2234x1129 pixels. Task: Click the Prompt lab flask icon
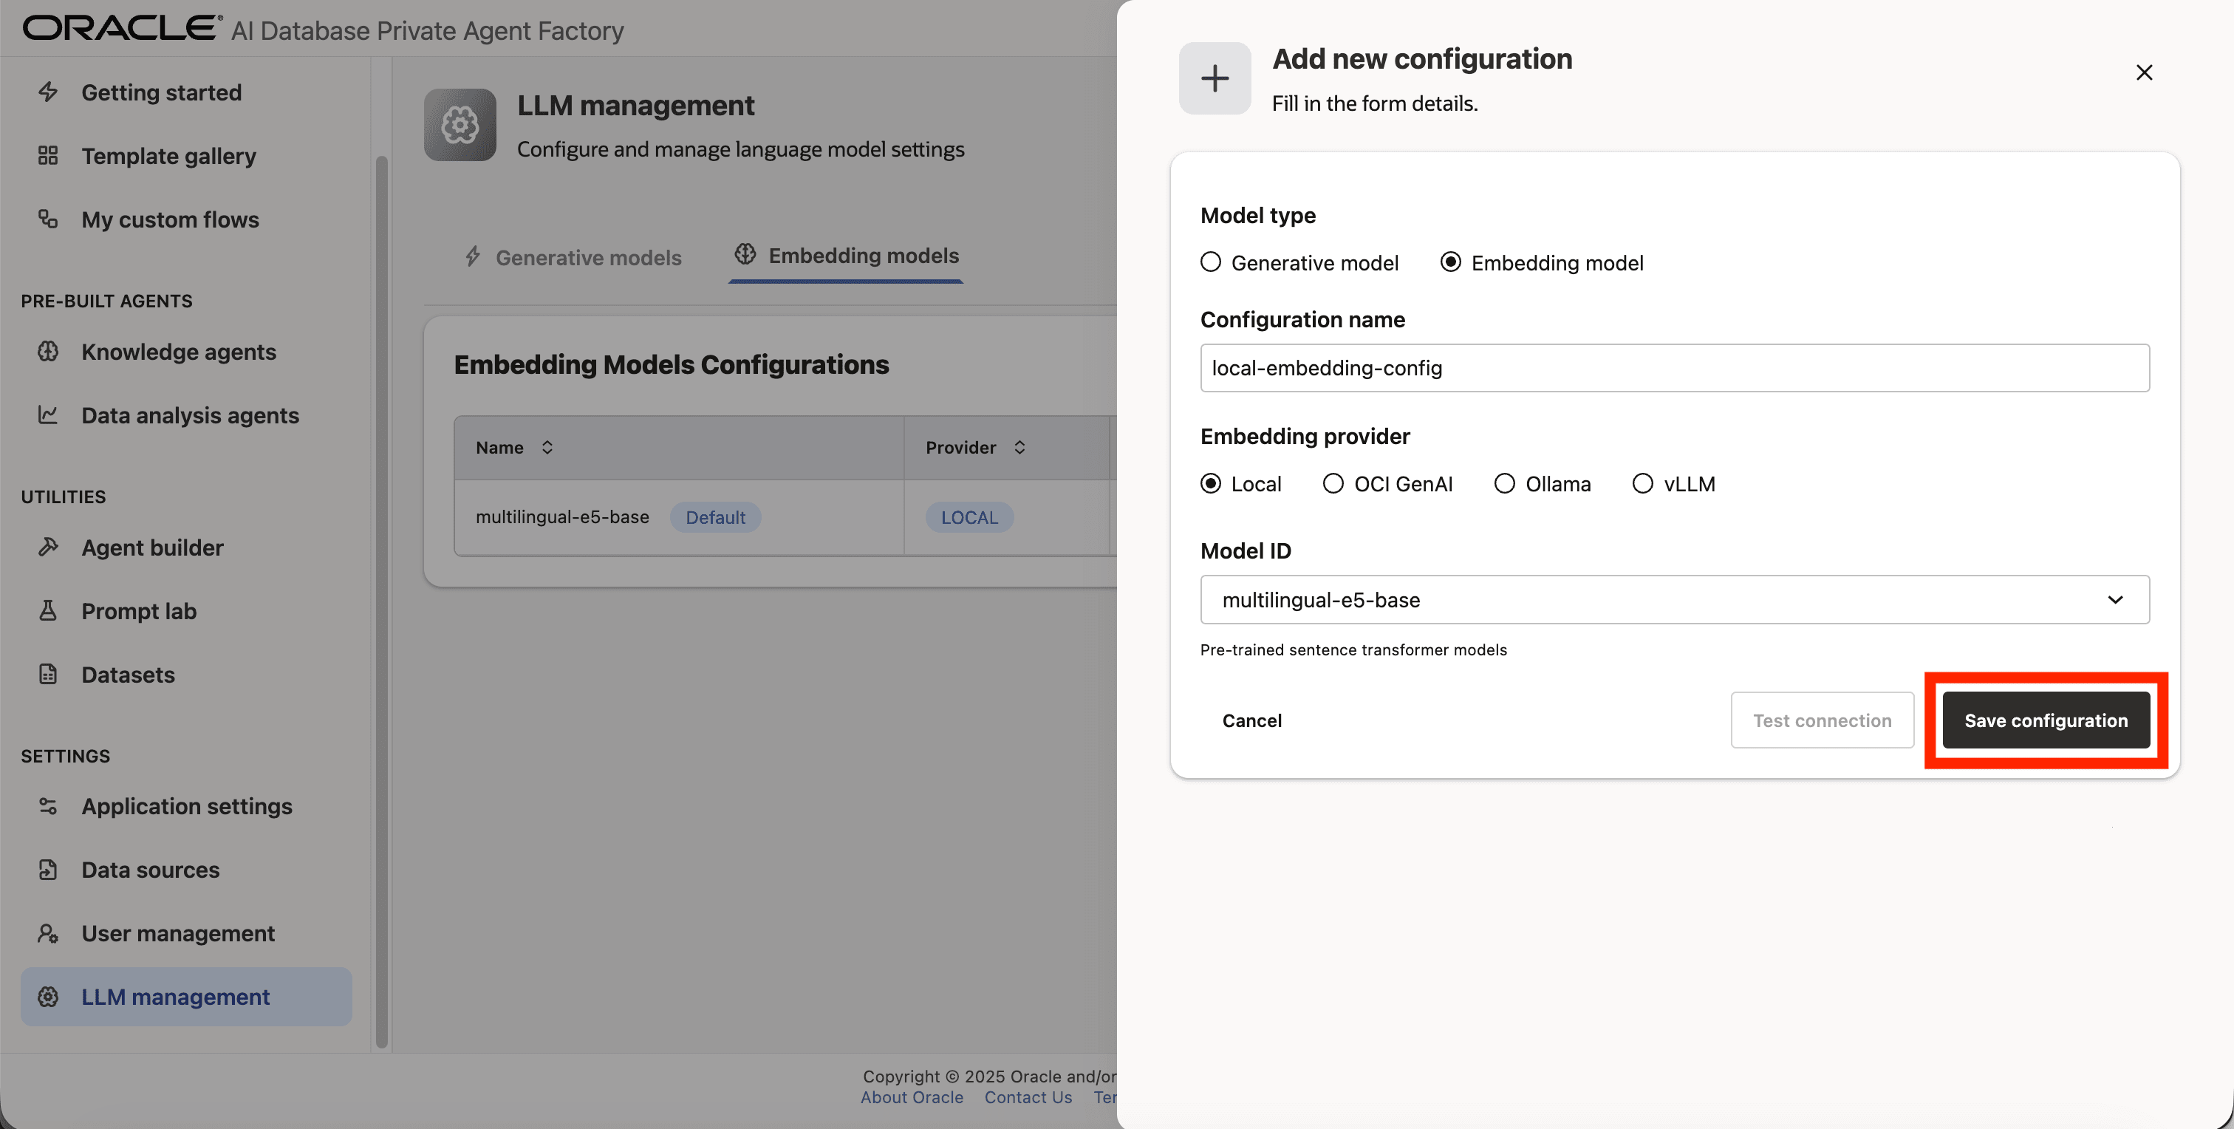(49, 611)
